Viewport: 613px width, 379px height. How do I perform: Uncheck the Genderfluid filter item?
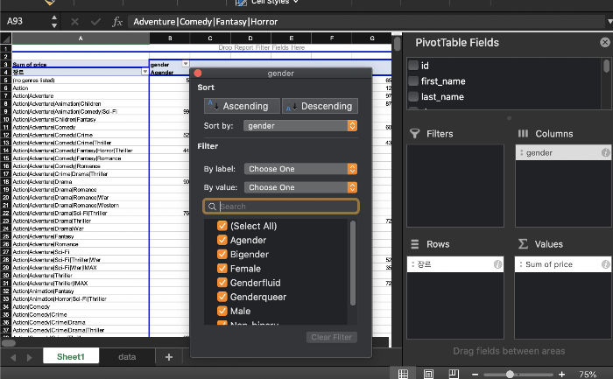(x=222, y=283)
